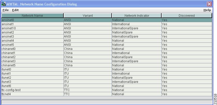Click the ITU variant cell for itunet3

[x=88, y=82]
